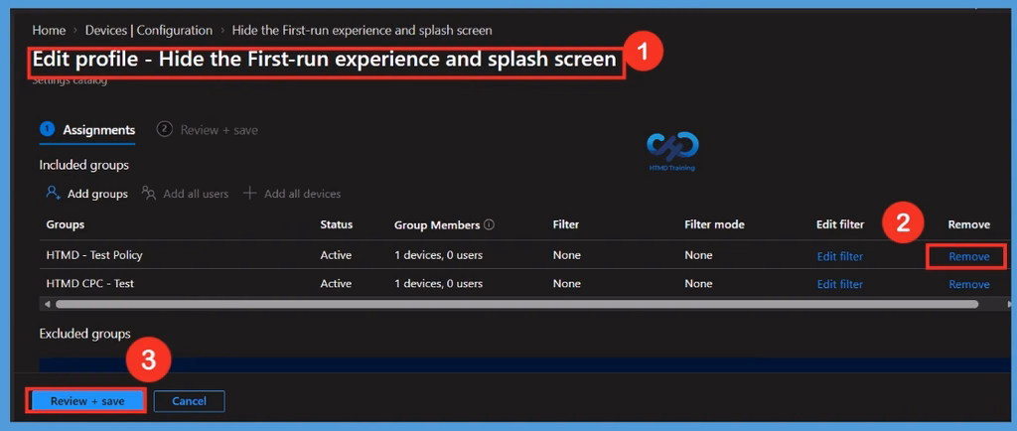The image size is (1017, 431).
Task: Click the Add all users icon
Action: tap(149, 193)
